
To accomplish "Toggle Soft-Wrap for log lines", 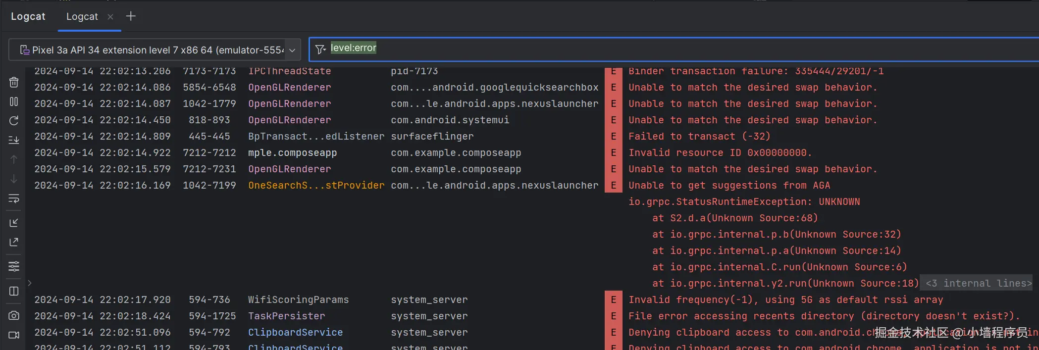I will [x=14, y=199].
